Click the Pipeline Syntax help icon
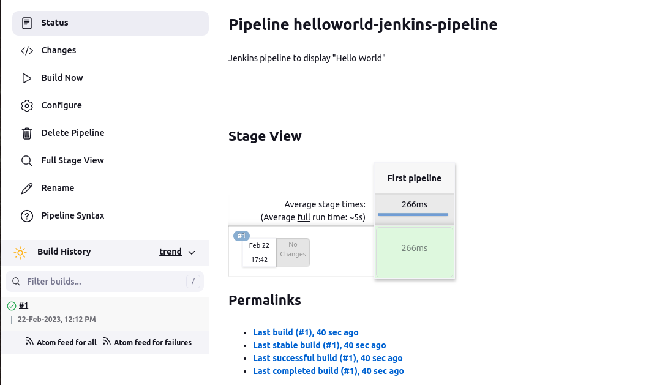Screen dimensions: 646x385 (x=27, y=216)
